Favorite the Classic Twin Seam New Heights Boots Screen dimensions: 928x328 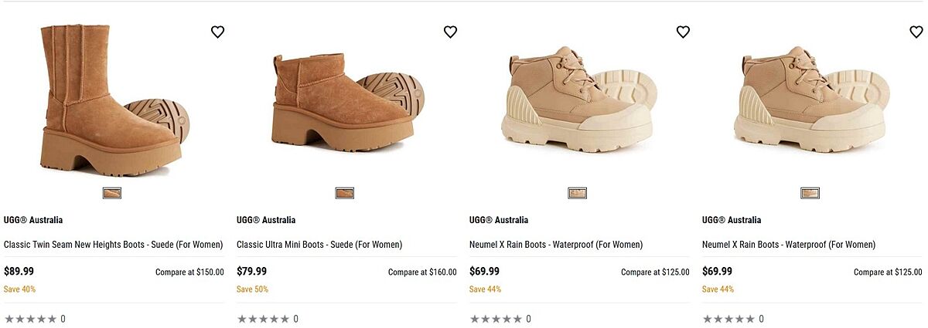217,32
